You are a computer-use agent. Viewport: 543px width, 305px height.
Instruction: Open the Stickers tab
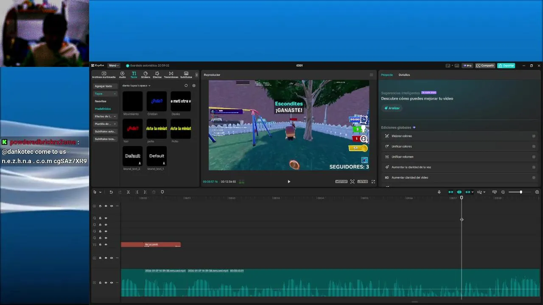tap(146, 75)
